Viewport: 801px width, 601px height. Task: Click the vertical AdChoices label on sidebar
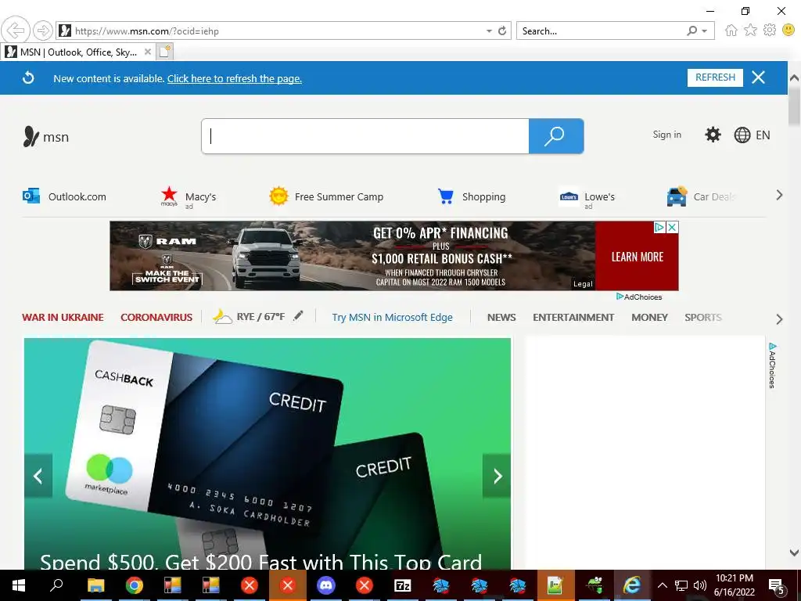(772, 365)
